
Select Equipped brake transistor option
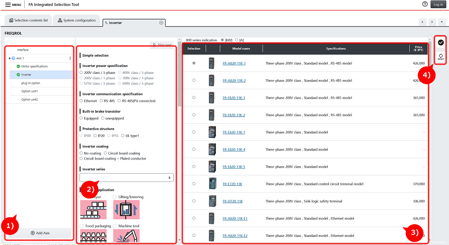point(81,118)
